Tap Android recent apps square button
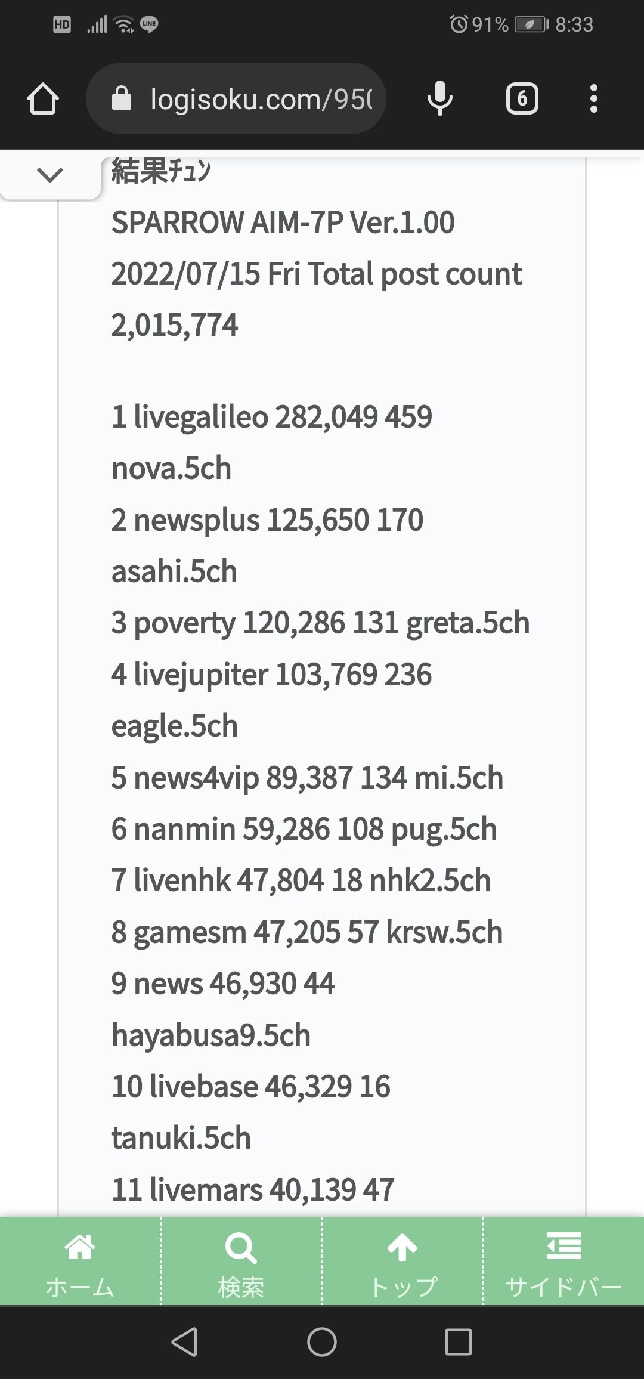 click(x=459, y=1342)
